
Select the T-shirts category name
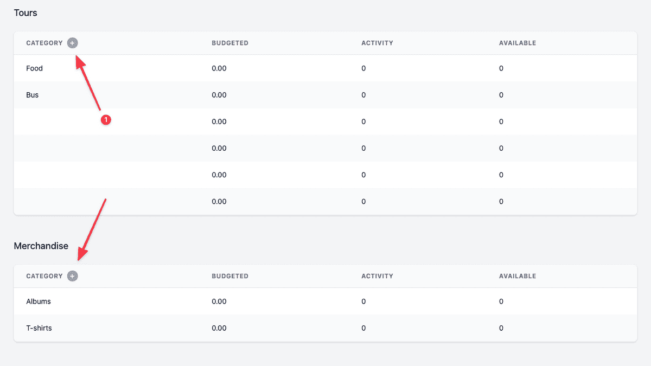39,328
